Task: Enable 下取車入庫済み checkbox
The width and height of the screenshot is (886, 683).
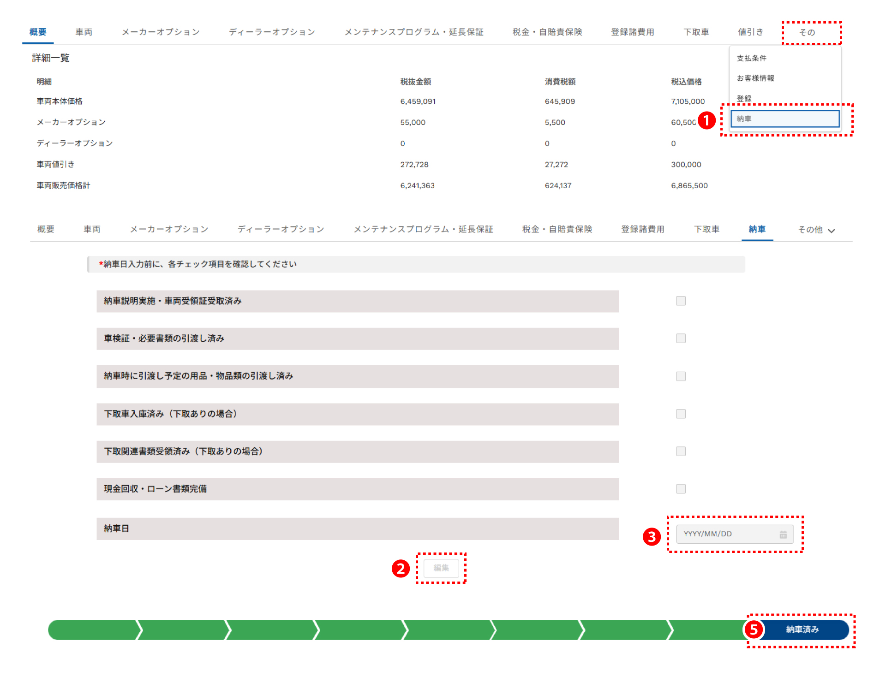Action: (681, 414)
